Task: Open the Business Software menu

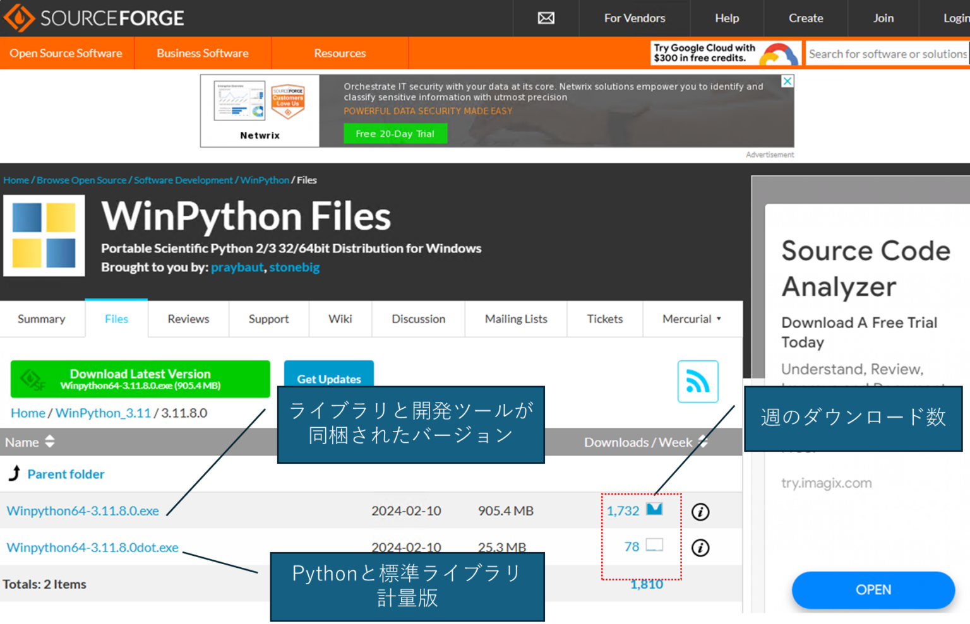Action: [x=203, y=53]
